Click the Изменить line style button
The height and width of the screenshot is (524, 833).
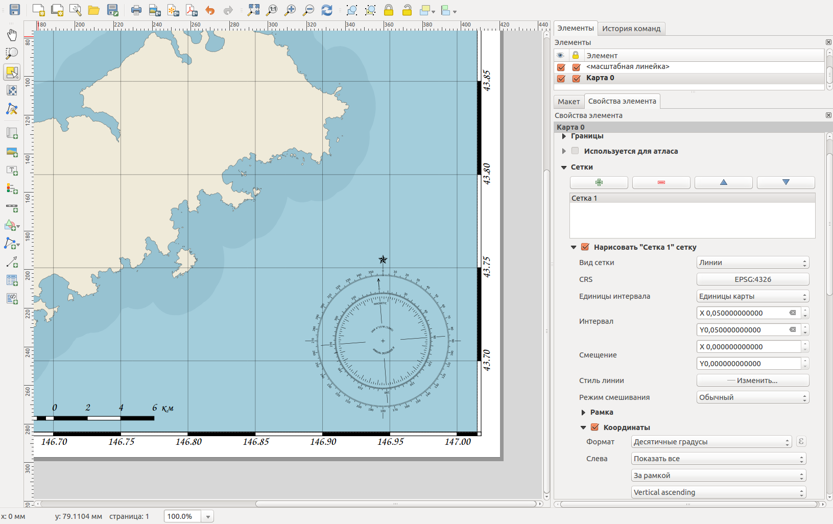pyautogui.click(x=752, y=380)
